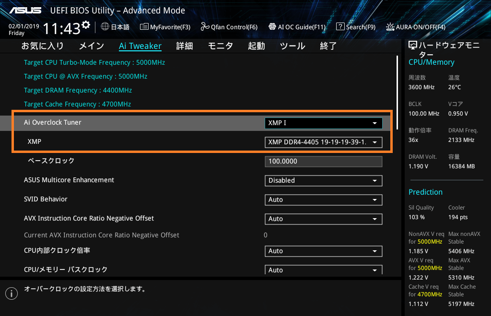Click the 194 pts Cooler value

click(458, 217)
